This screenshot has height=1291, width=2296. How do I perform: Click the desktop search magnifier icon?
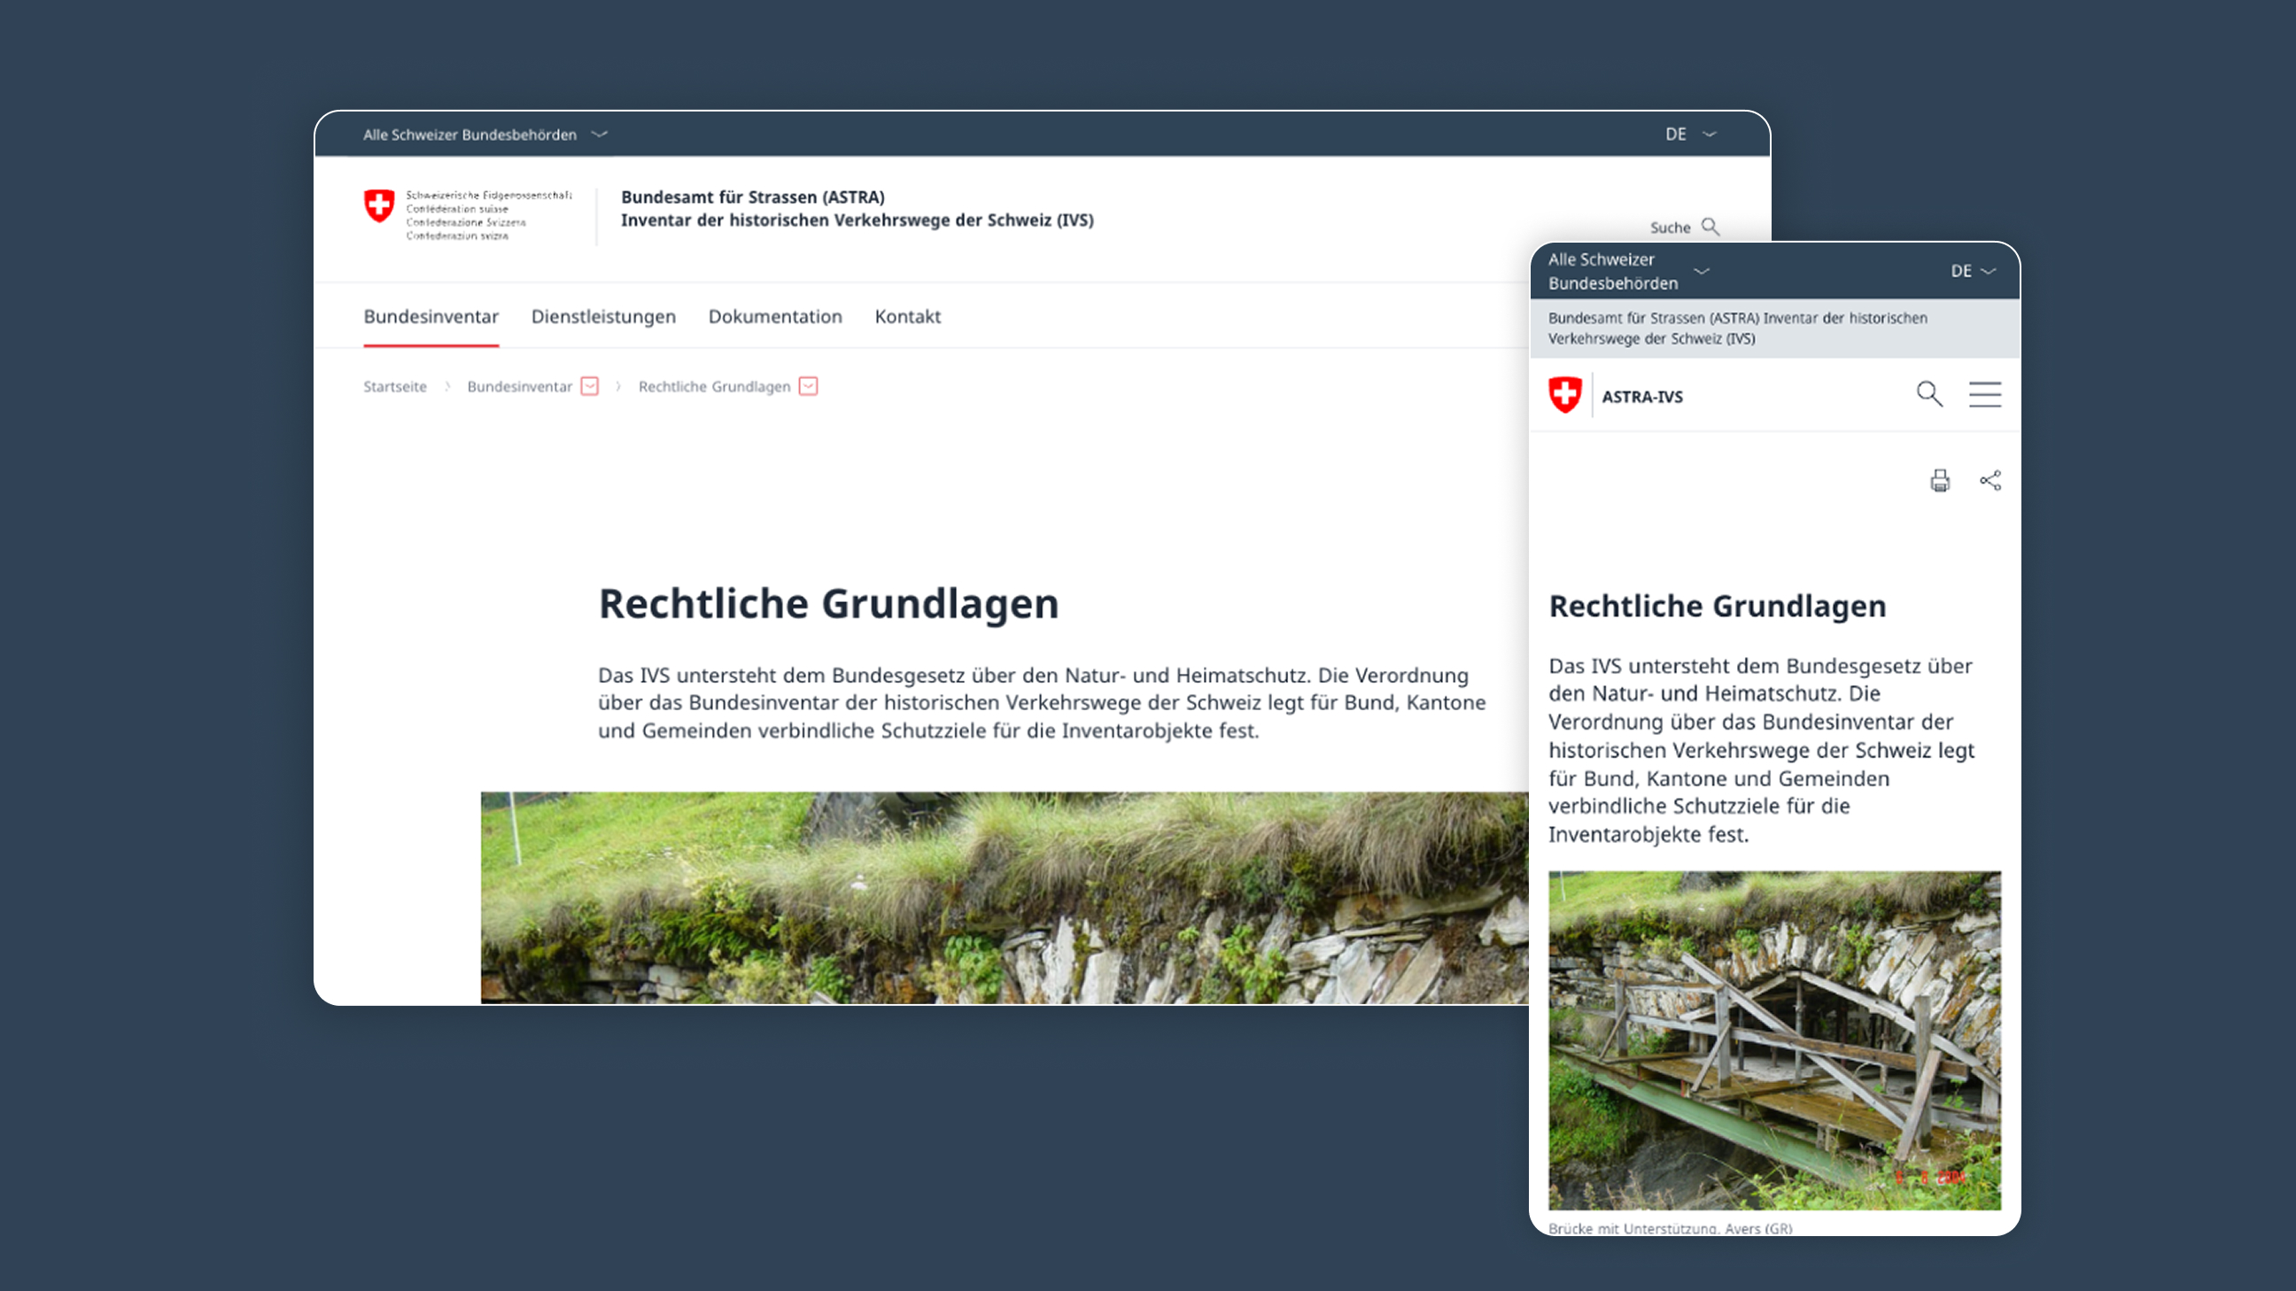point(1710,227)
